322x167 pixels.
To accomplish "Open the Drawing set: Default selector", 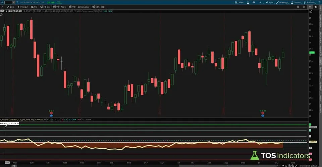I will [x=308, y=166].
